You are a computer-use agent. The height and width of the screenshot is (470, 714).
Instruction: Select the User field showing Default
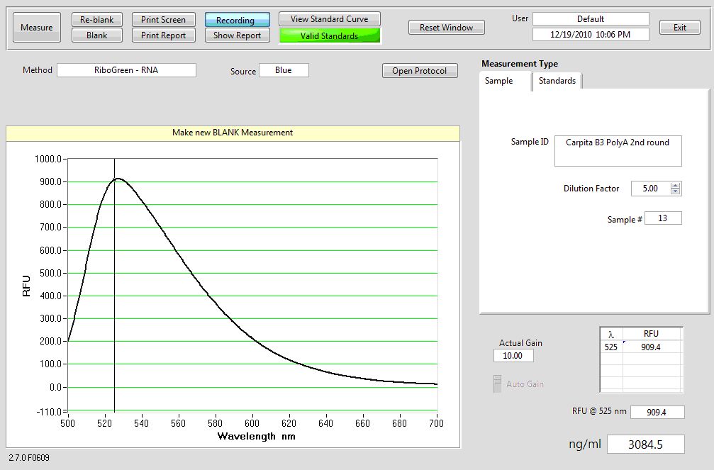click(591, 19)
